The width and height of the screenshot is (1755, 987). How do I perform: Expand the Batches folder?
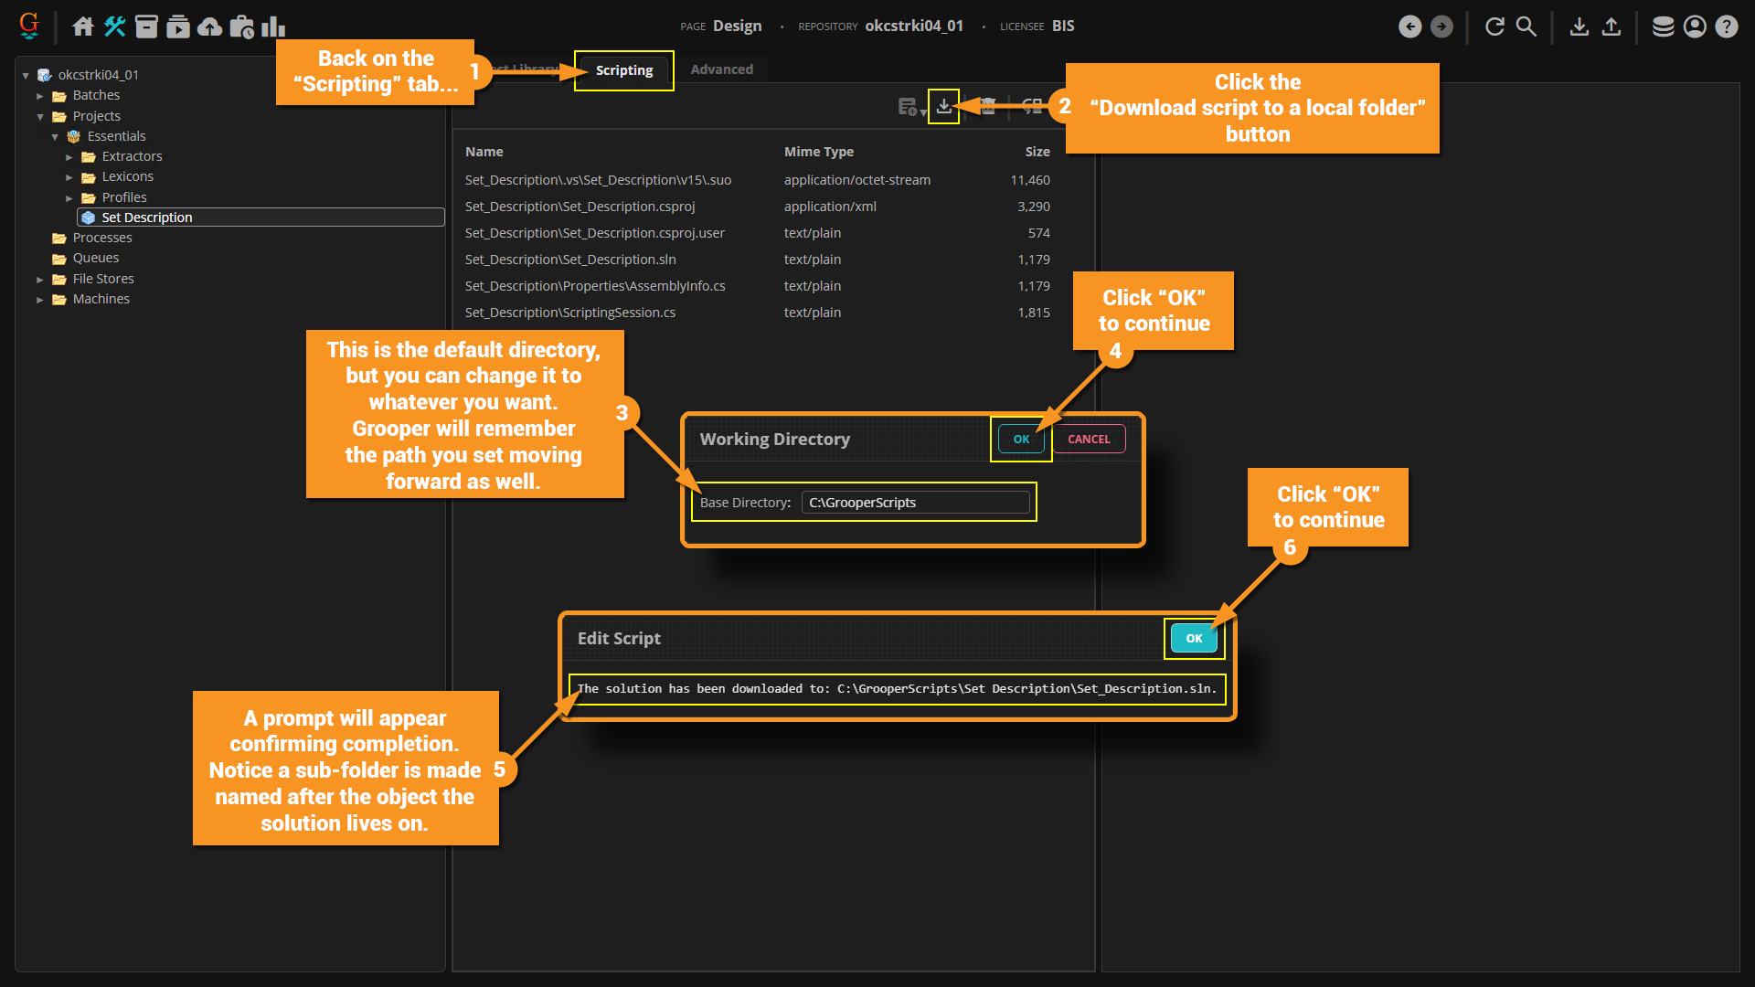[x=40, y=96]
